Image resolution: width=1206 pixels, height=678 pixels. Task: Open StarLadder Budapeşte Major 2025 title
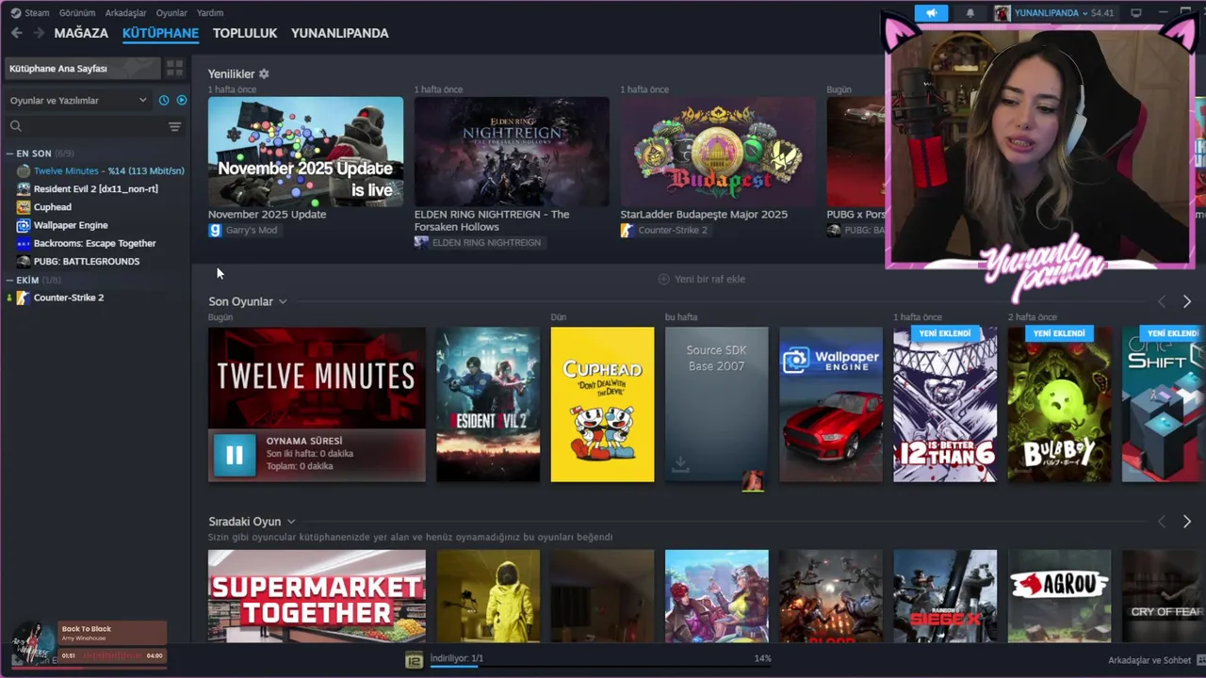point(704,215)
